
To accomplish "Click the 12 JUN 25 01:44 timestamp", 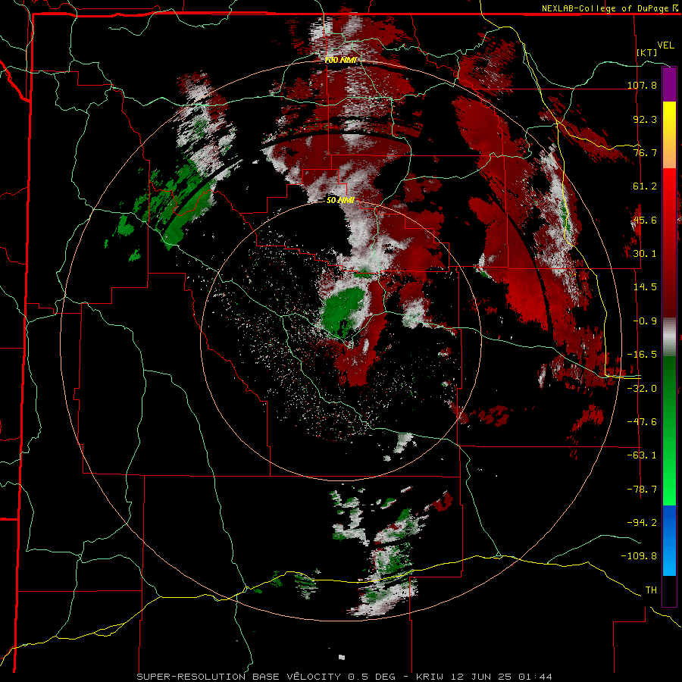I will pos(503,677).
